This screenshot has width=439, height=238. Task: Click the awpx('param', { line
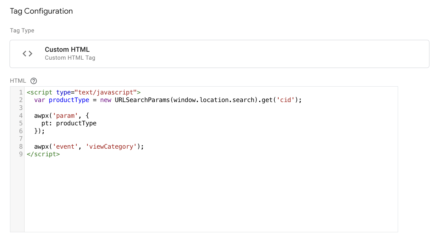(61, 115)
